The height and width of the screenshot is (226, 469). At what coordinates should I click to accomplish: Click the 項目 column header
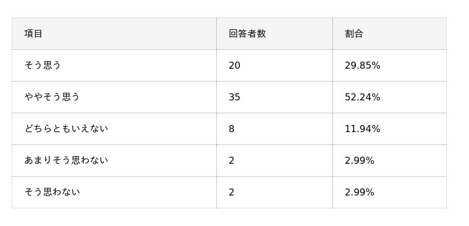(33, 33)
